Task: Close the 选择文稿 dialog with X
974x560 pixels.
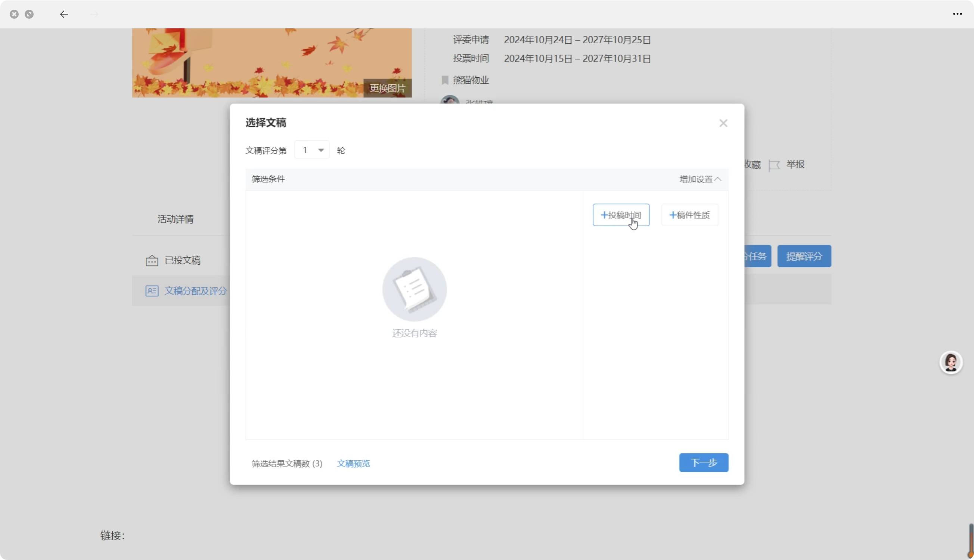Action: click(723, 123)
